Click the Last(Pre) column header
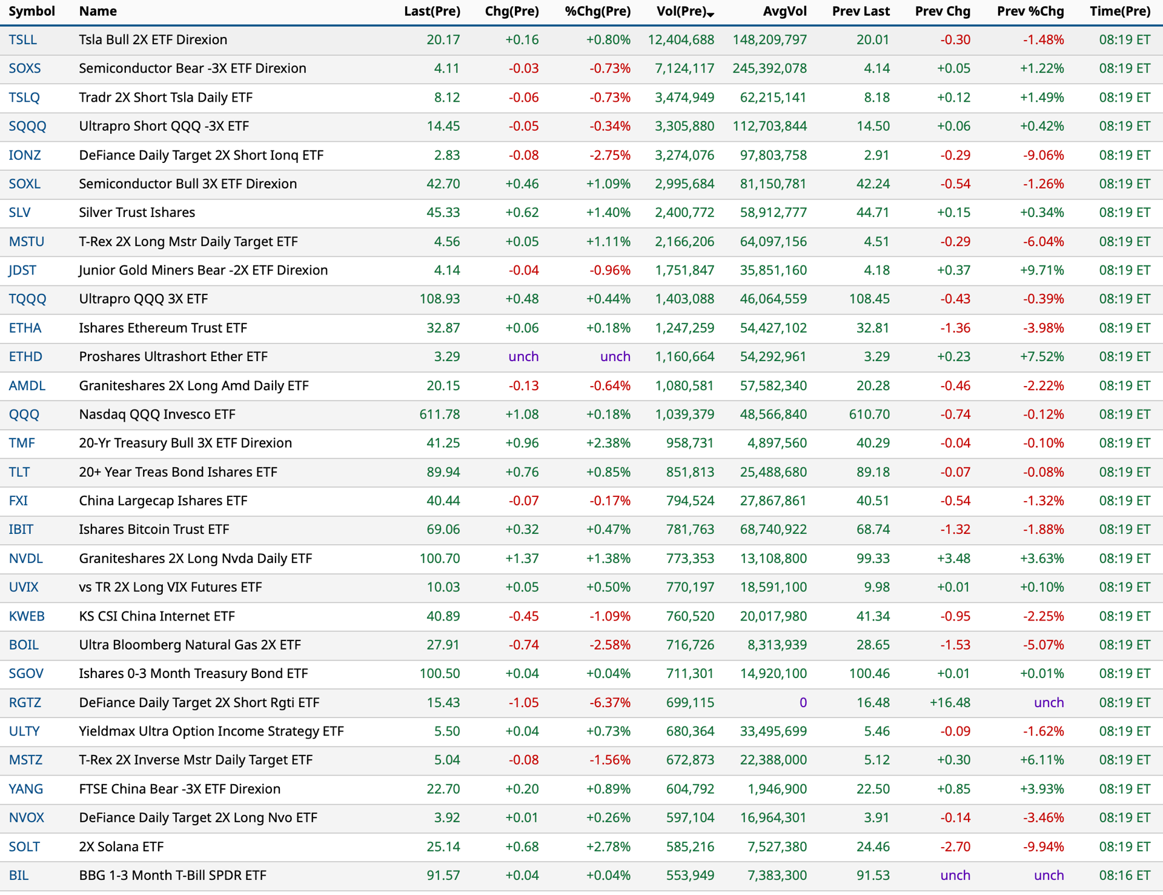 pyautogui.click(x=432, y=11)
